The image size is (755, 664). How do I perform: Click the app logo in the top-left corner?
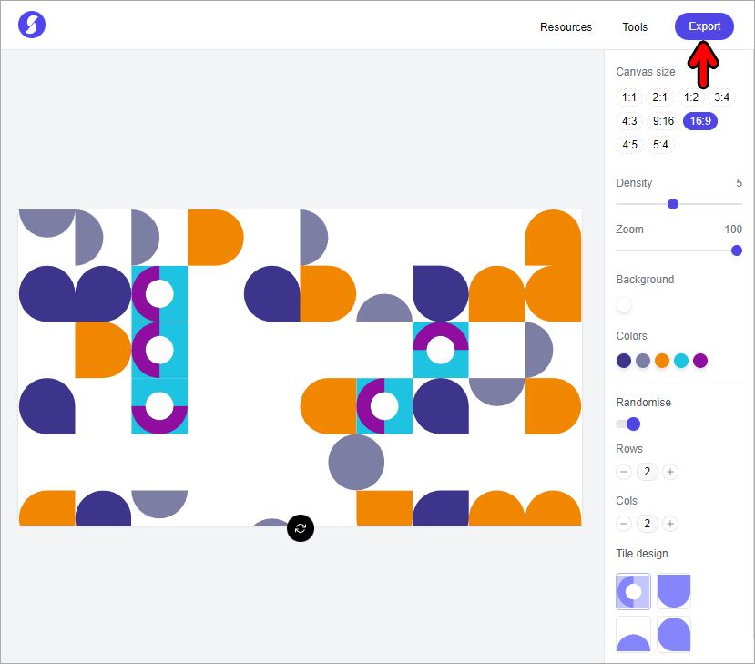point(26,25)
